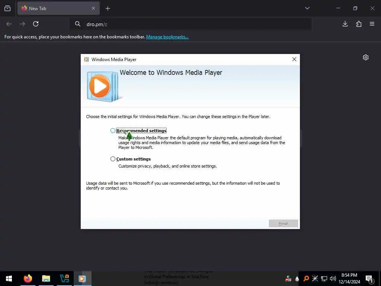Click the Customize privacy, playback description text
Viewport: 381px width, 286px height.
pos(167,166)
